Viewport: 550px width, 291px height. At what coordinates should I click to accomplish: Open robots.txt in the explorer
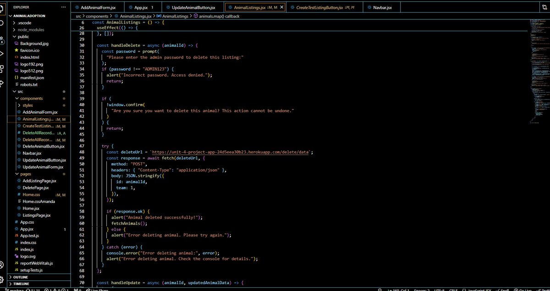pyautogui.click(x=28, y=85)
